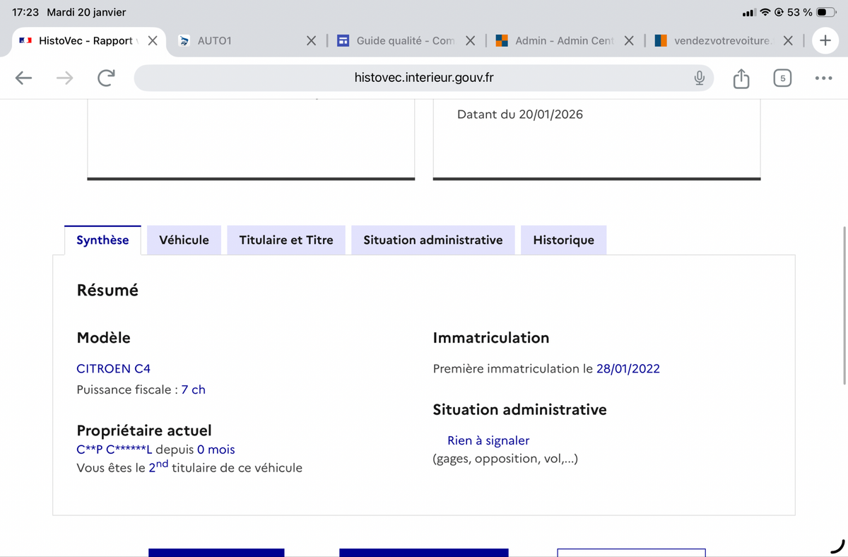This screenshot has width=848, height=557.
Task: Open a new browser tab with plus button
Action: coord(825,40)
